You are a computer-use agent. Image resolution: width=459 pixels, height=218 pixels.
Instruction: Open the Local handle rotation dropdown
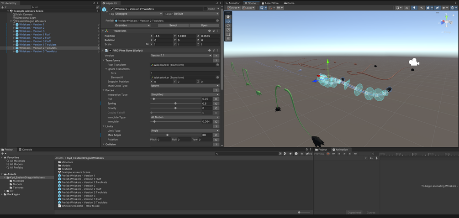click(248, 8)
